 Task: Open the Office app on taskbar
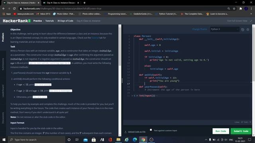coord(110,139)
